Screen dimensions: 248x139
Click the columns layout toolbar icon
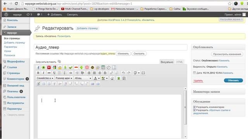(114, 68)
